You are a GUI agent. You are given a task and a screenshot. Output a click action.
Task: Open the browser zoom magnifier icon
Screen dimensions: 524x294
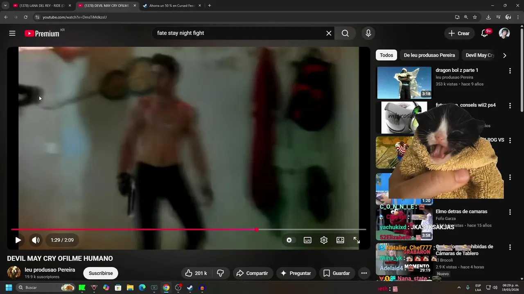[466, 17]
